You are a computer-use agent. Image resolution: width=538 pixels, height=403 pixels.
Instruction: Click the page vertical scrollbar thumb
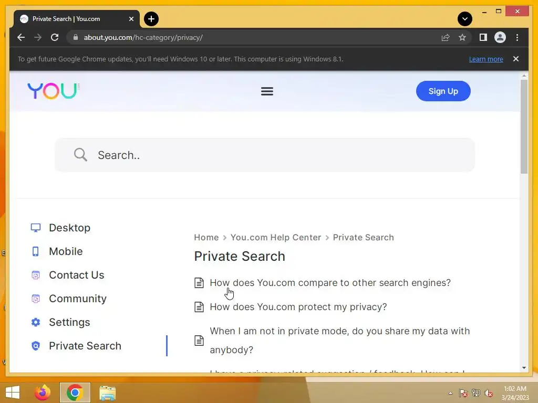pyautogui.click(x=524, y=127)
